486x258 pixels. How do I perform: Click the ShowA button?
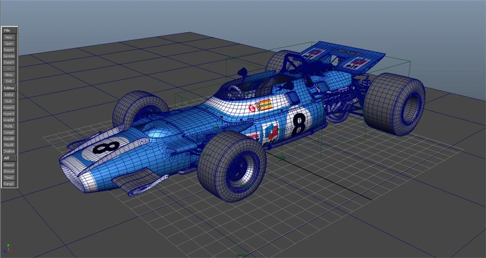coord(9,171)
